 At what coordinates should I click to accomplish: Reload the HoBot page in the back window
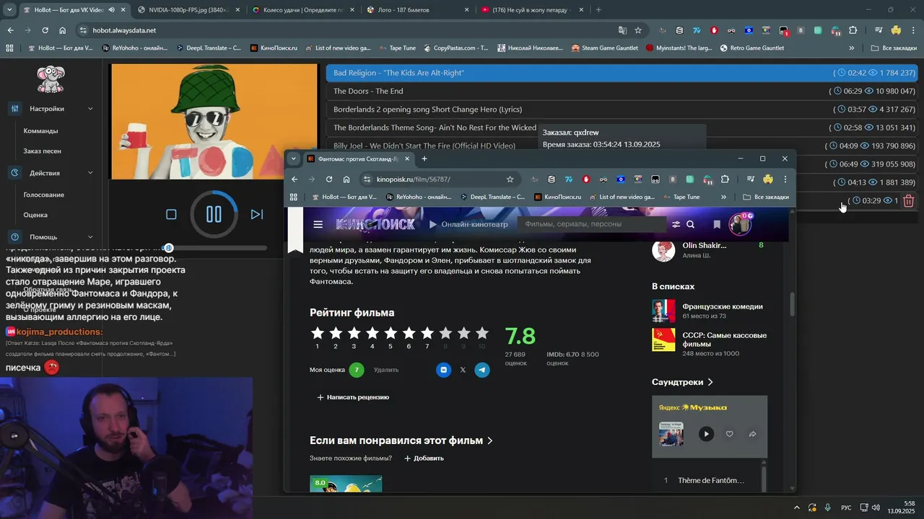point(45,30)
